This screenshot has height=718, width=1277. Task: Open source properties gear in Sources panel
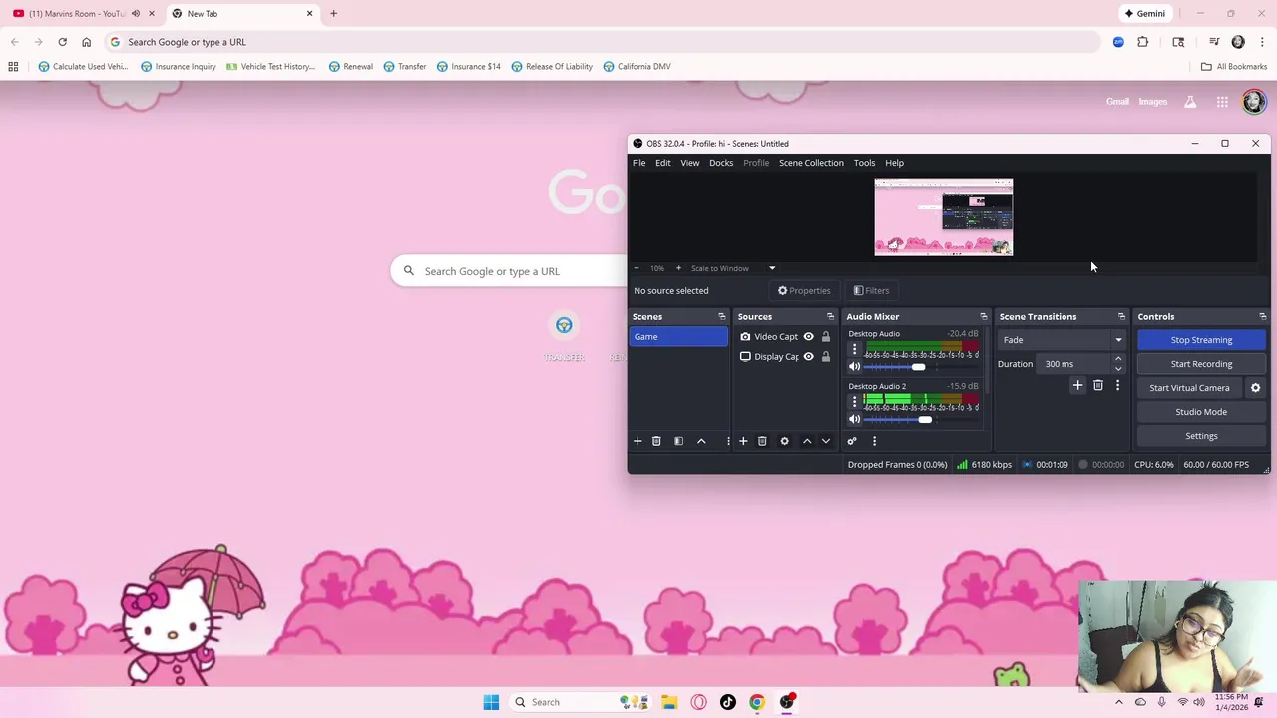click(784, 441)
